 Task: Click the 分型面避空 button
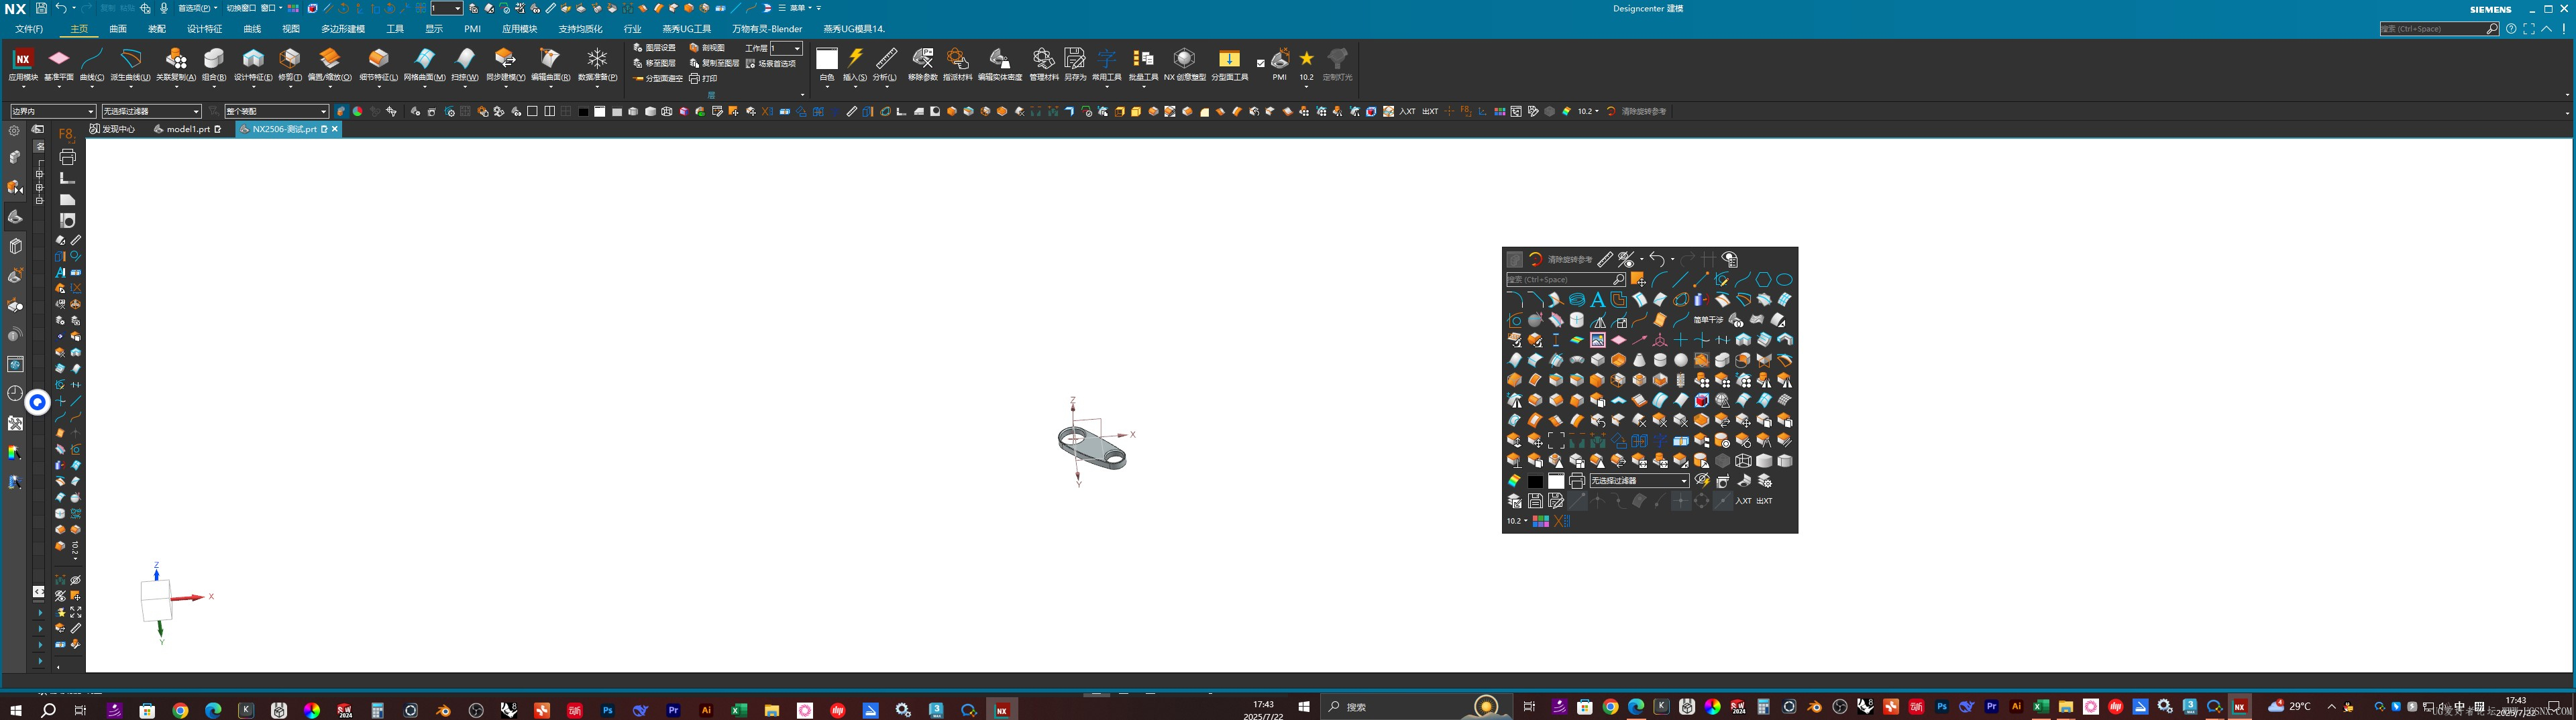click(658, 78)
